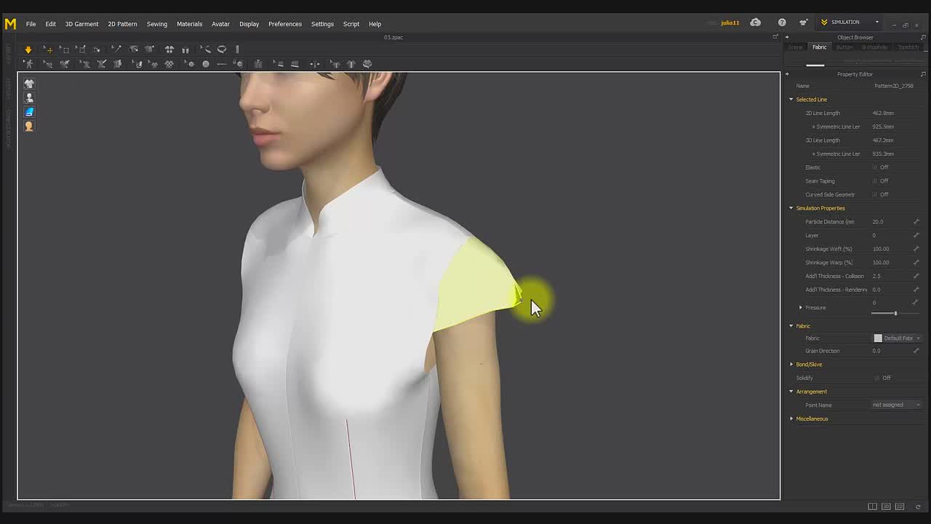Image resolution: width=931 pixels, height=524 pixels.
Task: Click the blue fabric texture surface icon
Action: 29,111
